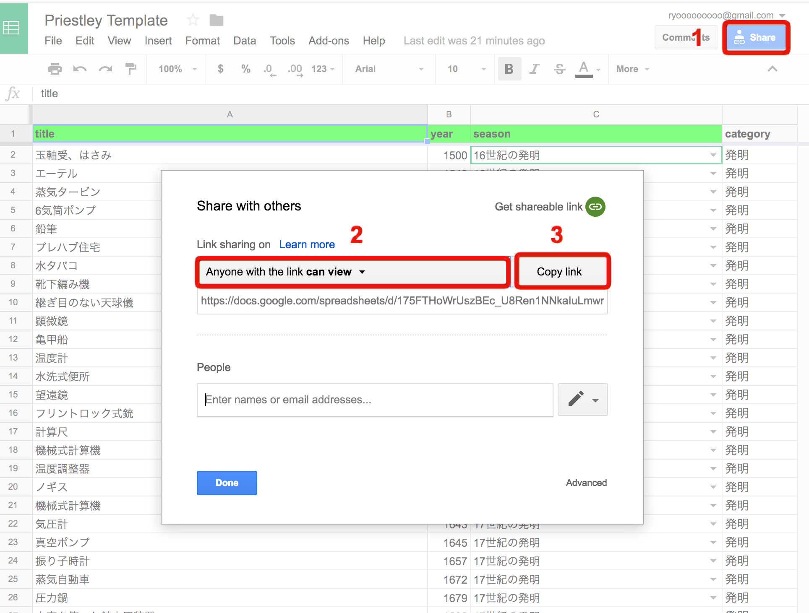Star the Priestley Template document
809x613 pixels.
pyautogui.click(x=193, y=20)
